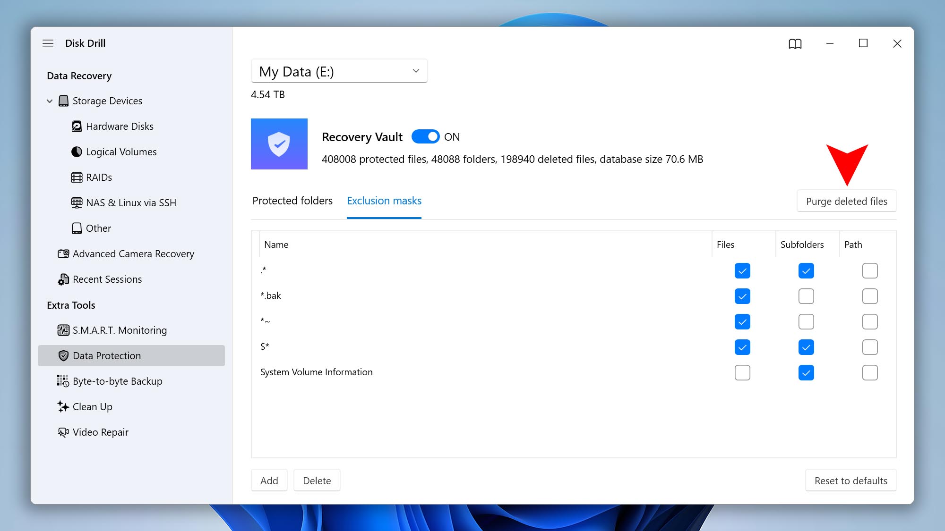
Task: Click the Data Protection shield icon
Action: coord(63,356)
